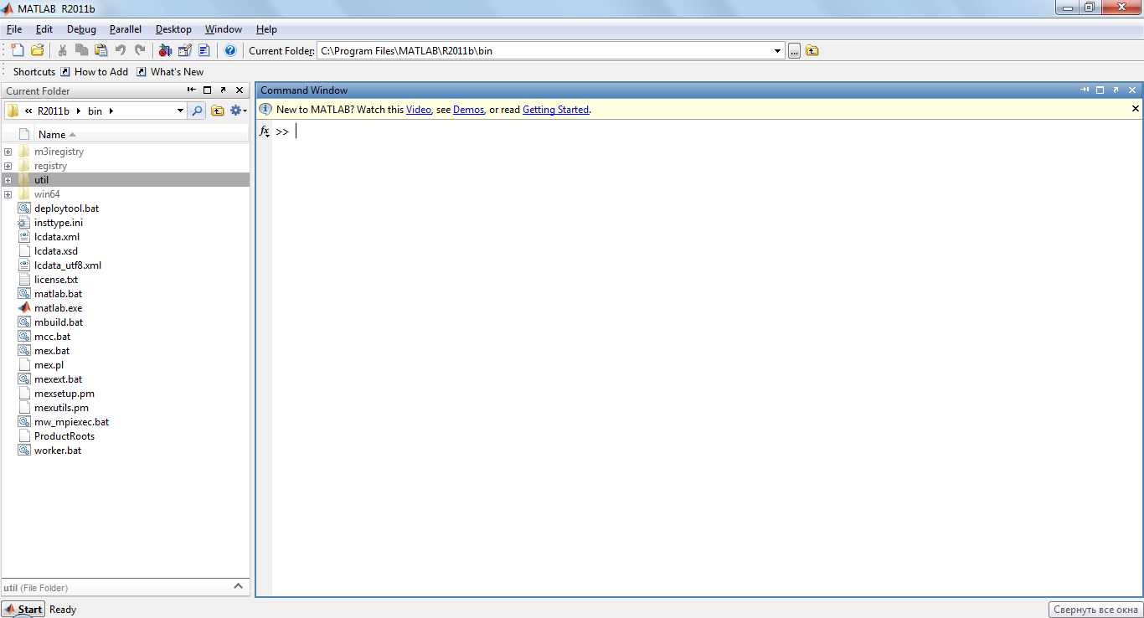The width and height of the screenshot is (1144, 618).
Task: Select matlab.exe in file list
Action: [58, 308]
